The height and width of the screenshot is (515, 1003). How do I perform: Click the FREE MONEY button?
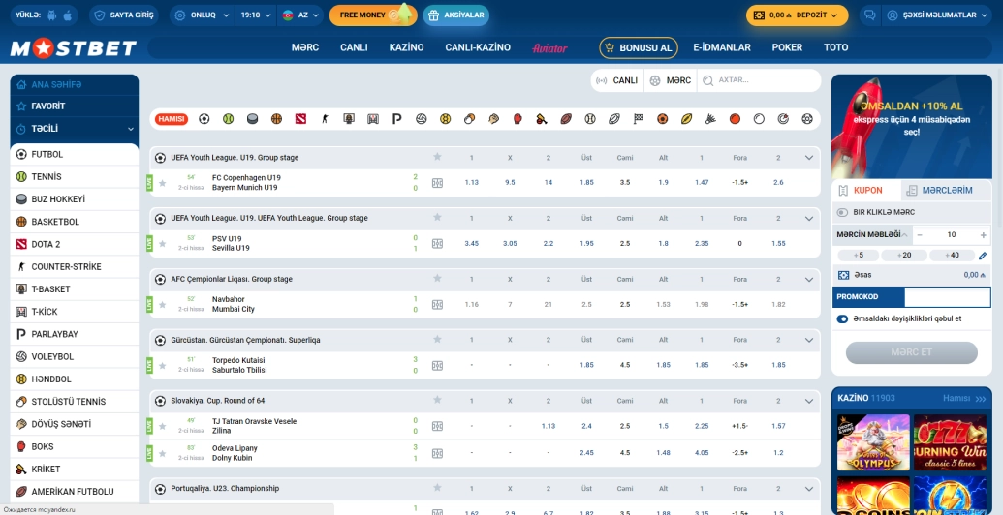(x=373, y=15)
